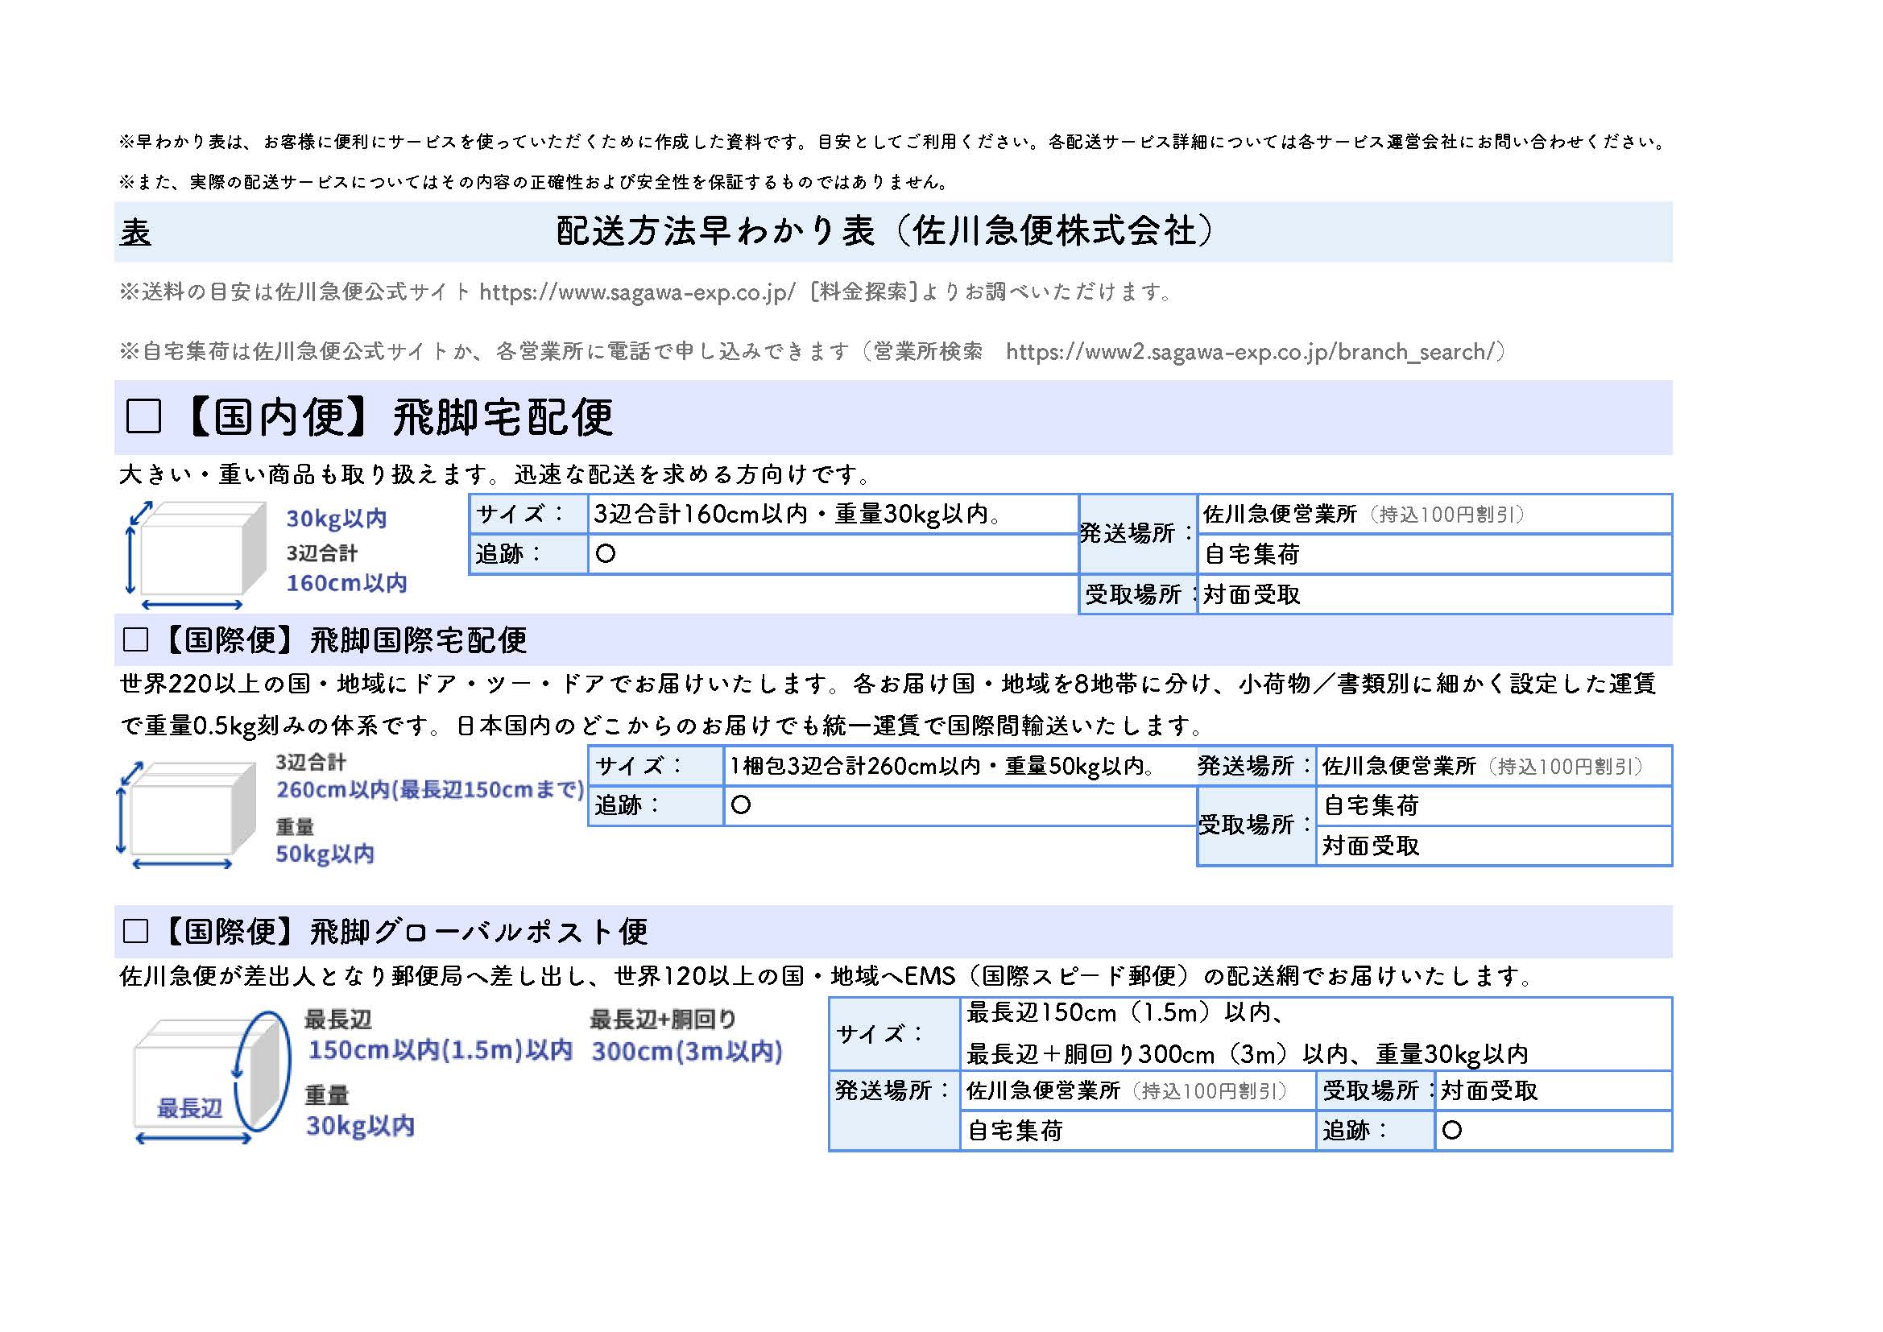Click 自宅集荷 cell under 飛脚宅配便
Image resolution: width=1883 pixels, height=1332 pixels.
[1252, 554]
